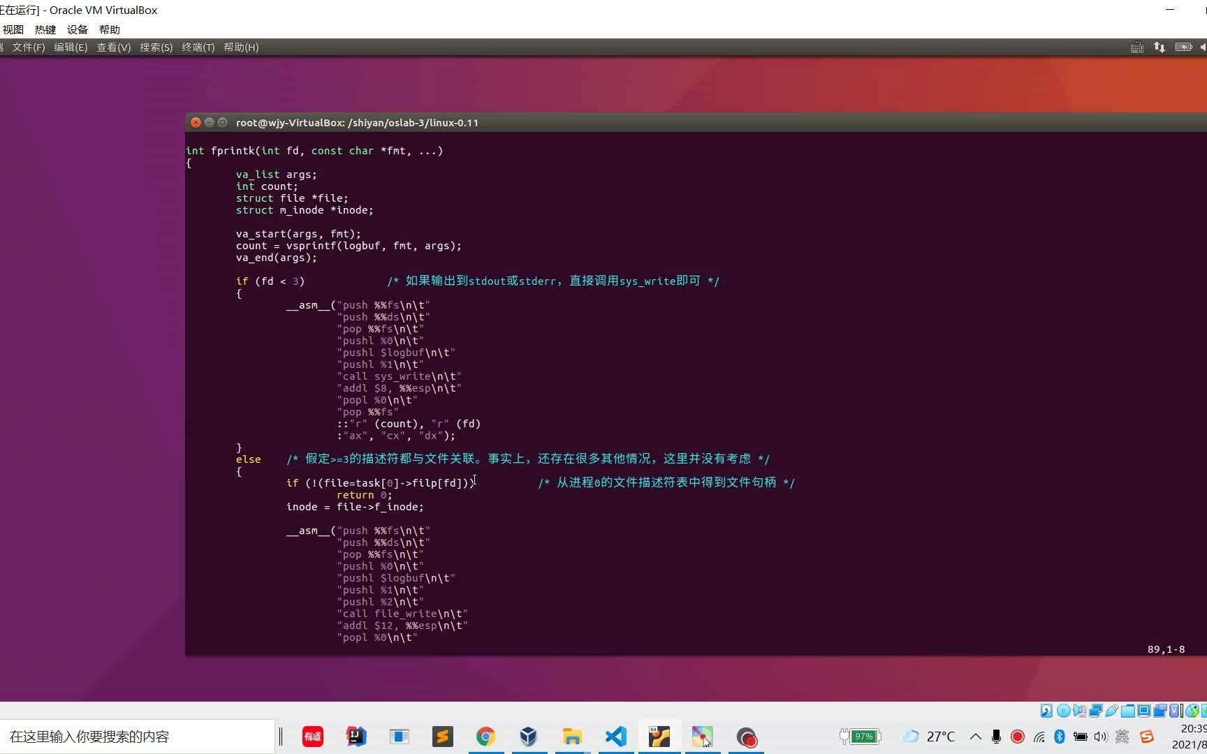
Task: Open Youdao dictionary from taskbar
Action: click(x=312, y=737)
